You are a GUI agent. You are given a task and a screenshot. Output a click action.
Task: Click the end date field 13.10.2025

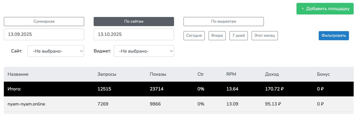pos(134,35)
